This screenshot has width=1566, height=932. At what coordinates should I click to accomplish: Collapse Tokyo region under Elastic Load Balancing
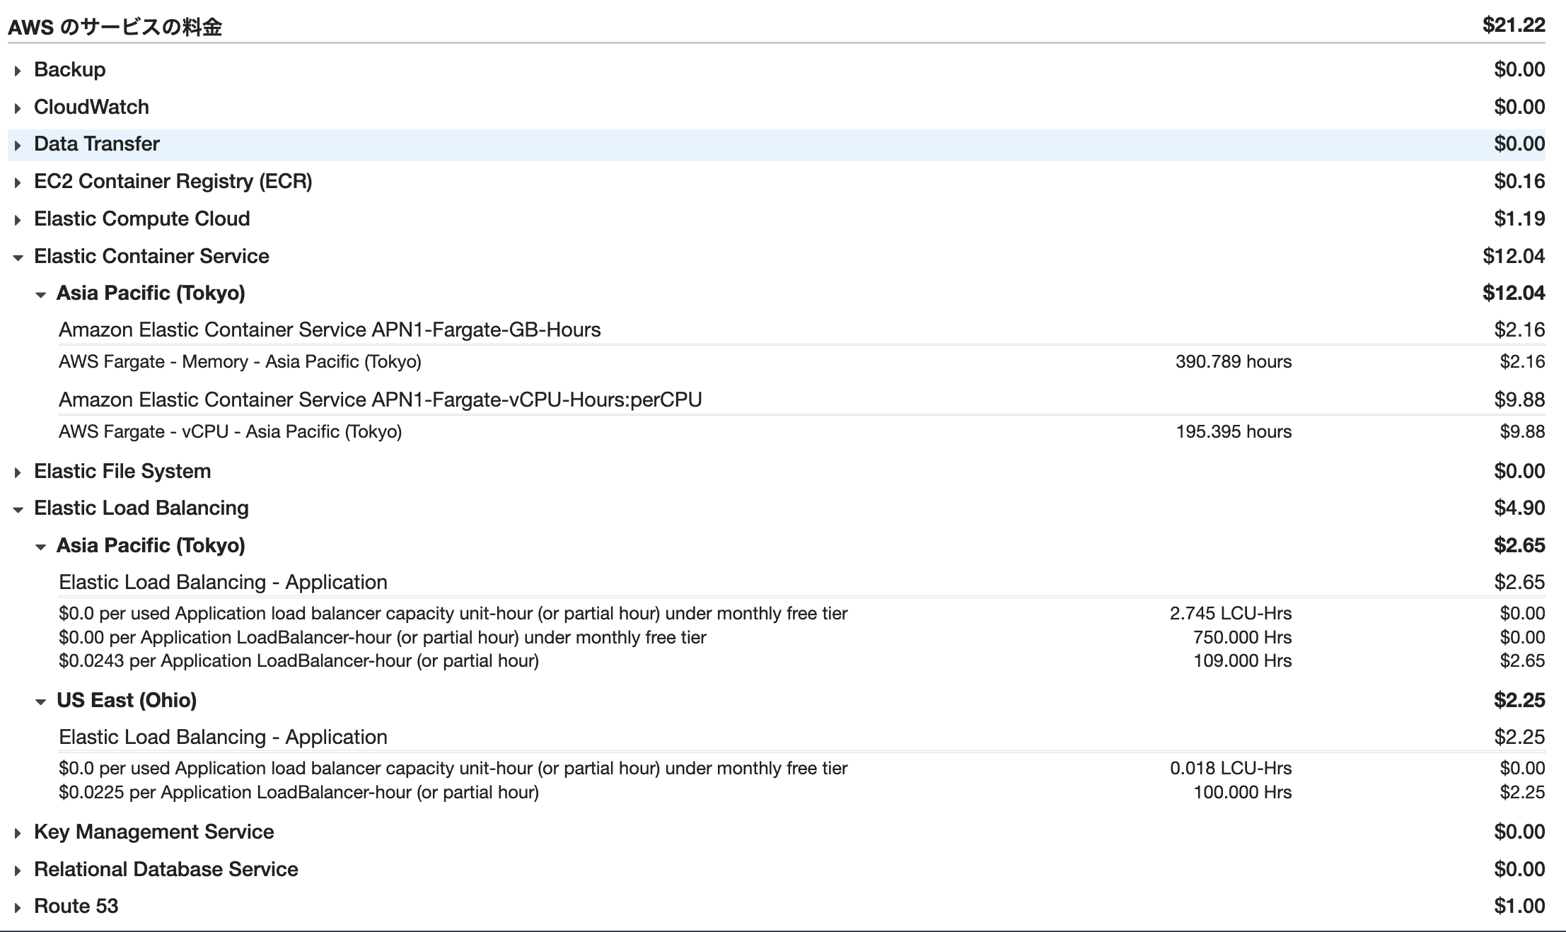pyautogui.click(x=40, y=547)
